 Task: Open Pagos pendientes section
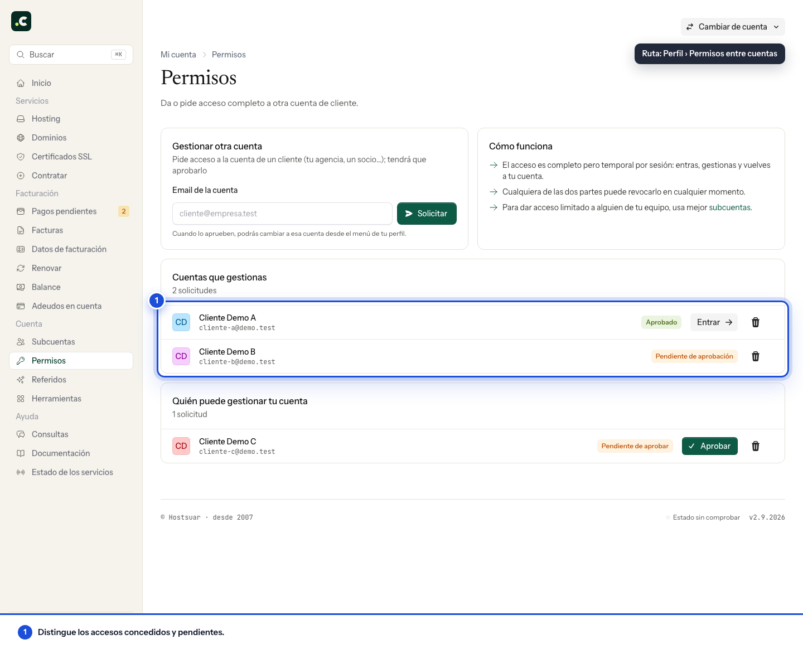(71, 211)
